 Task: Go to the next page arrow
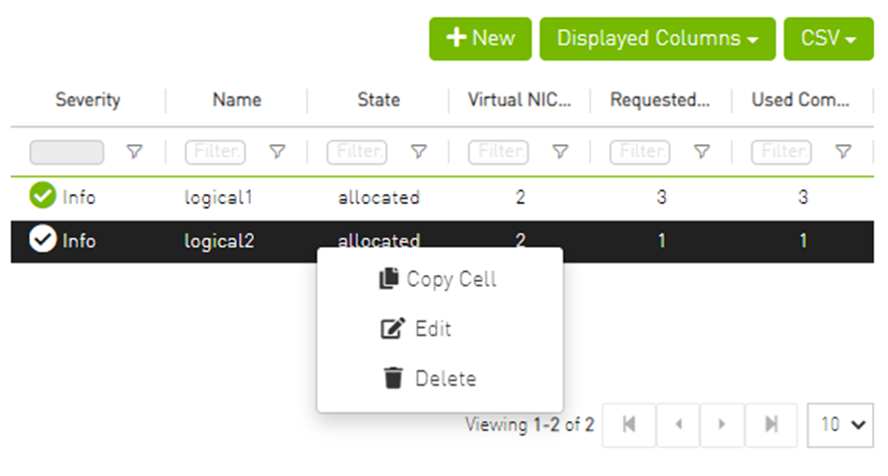point(724,424)
